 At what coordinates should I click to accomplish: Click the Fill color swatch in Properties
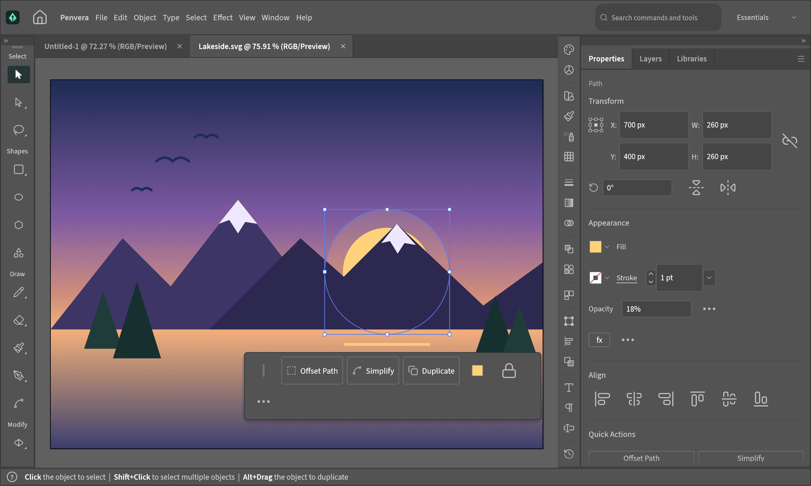(595, 247)
